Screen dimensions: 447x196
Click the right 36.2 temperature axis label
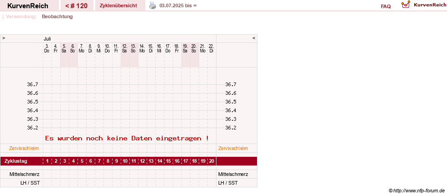231,128
